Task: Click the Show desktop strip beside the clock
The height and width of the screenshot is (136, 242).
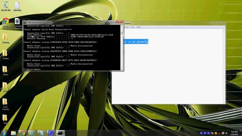Action: (x=241, y=133)
